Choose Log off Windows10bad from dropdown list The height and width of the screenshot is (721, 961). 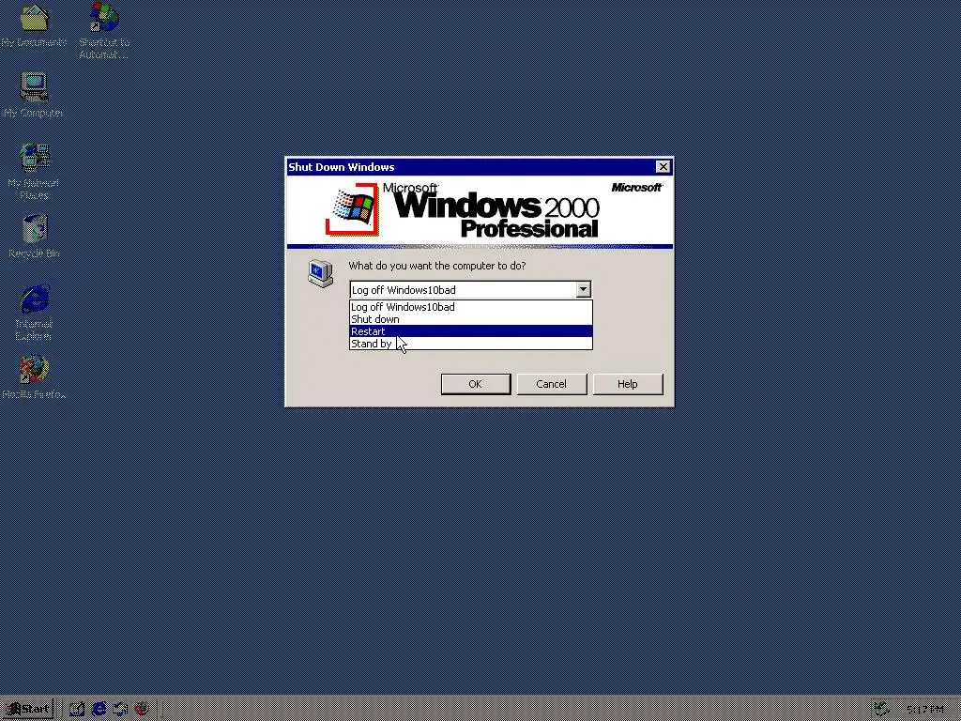[x=471, y=307]
